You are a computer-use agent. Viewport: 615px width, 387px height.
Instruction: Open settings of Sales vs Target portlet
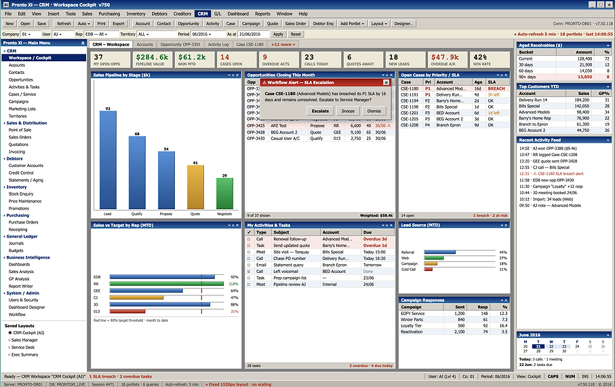233,225
